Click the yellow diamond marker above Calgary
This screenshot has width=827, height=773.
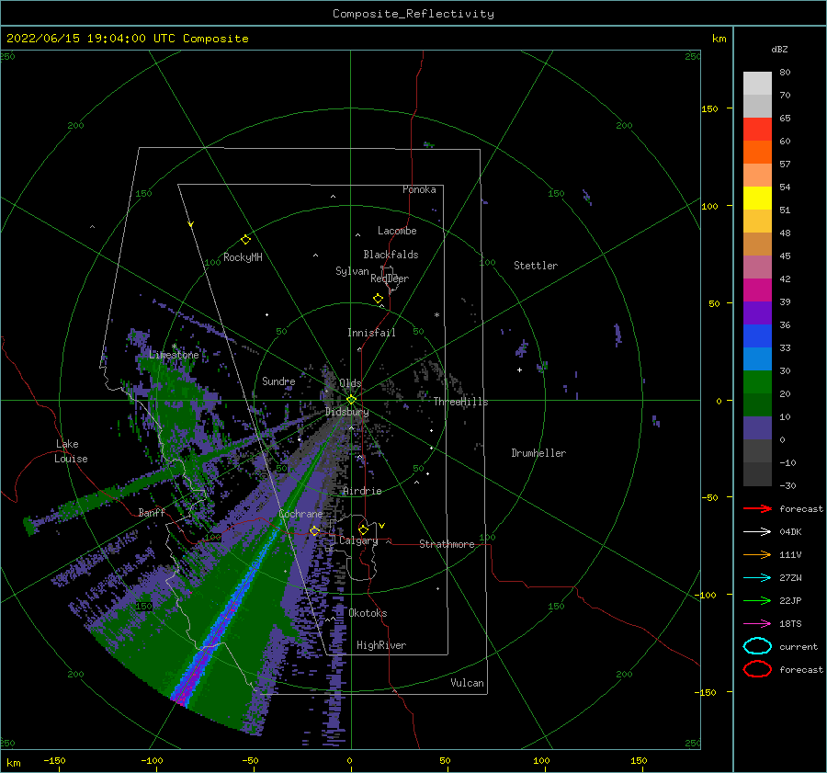coord(363,529)
